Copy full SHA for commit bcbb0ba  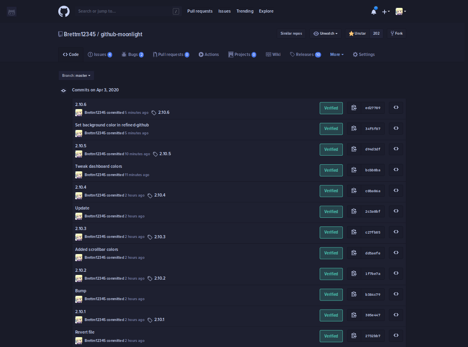coord(354,170)
